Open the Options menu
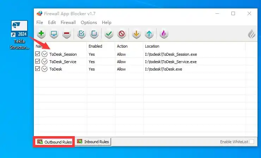The height and width of the screenshot is (158, 261). click(89, 23)
